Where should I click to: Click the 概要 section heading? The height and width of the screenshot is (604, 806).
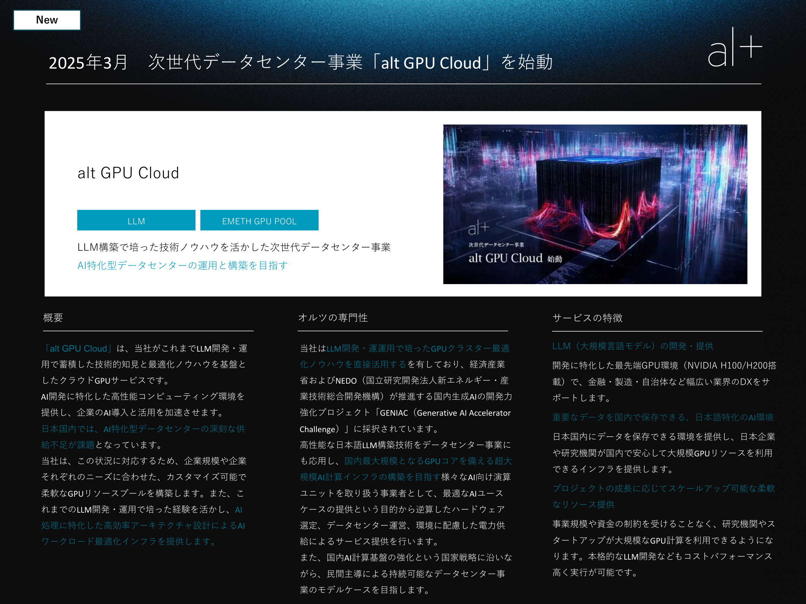click(53, 318)
